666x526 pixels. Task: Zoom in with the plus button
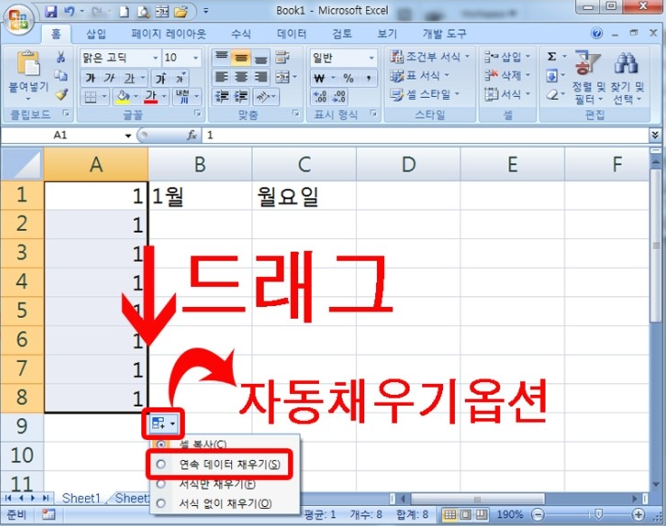(x=639, y=515)
